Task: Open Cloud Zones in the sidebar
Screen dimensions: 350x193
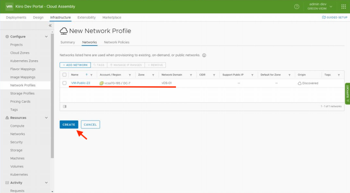Action: (x=19, y=53)
